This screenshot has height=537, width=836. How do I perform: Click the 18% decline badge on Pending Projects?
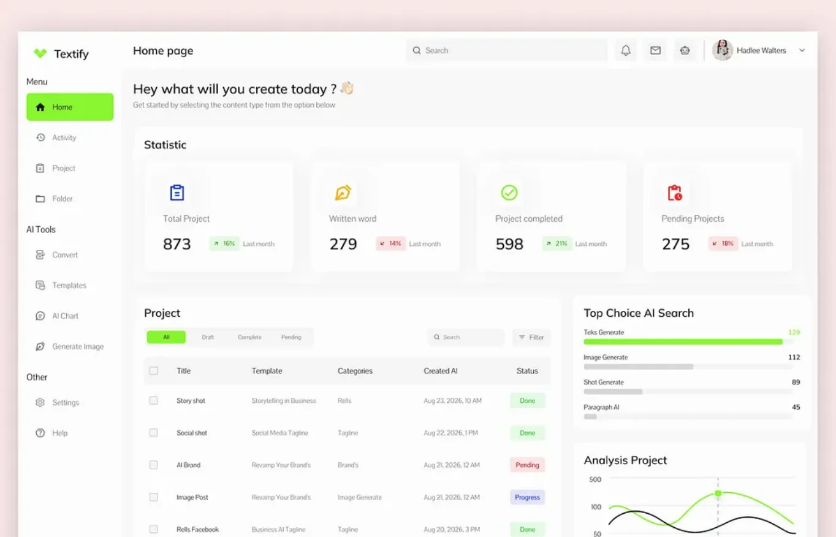pos(723,243)
